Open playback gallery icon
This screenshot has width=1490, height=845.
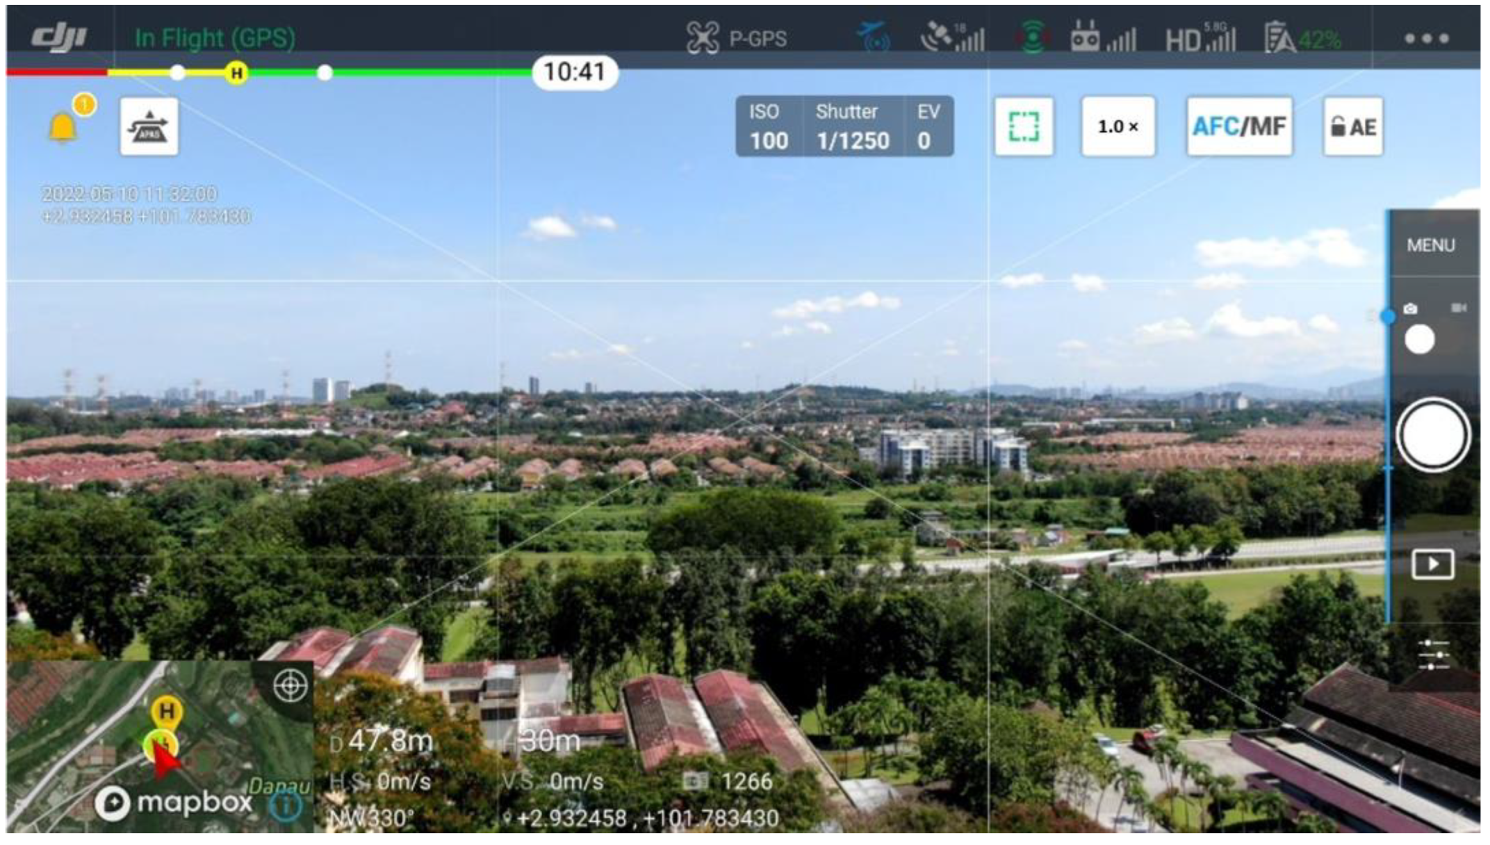pos(1432,563)
